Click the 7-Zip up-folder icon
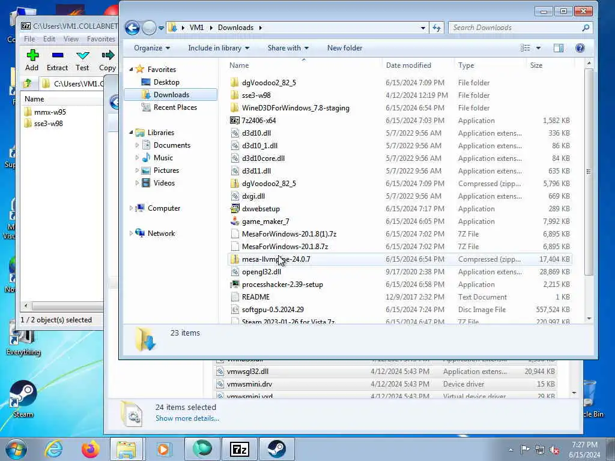 (28, 83)
